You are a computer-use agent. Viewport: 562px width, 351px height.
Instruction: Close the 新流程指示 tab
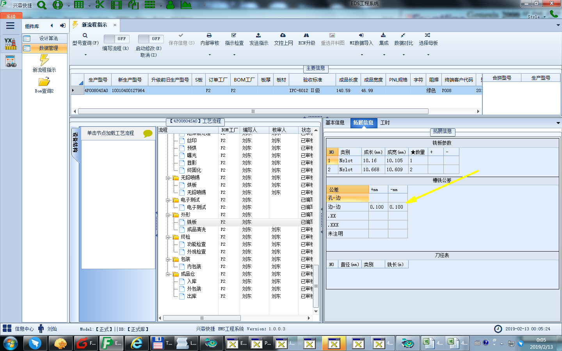coord(115,25)
